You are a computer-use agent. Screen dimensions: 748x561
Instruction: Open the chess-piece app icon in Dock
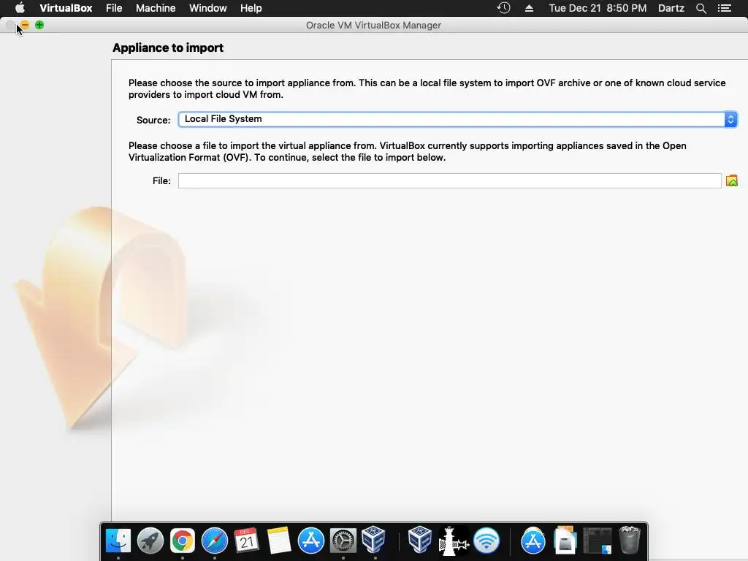(x=453, y=541)
